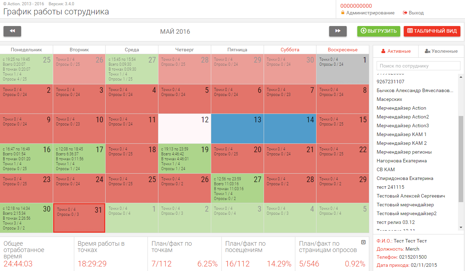Click the 14.29% visits percentage
The height and width of the screenshot is (271, 465).
(279, 264)
